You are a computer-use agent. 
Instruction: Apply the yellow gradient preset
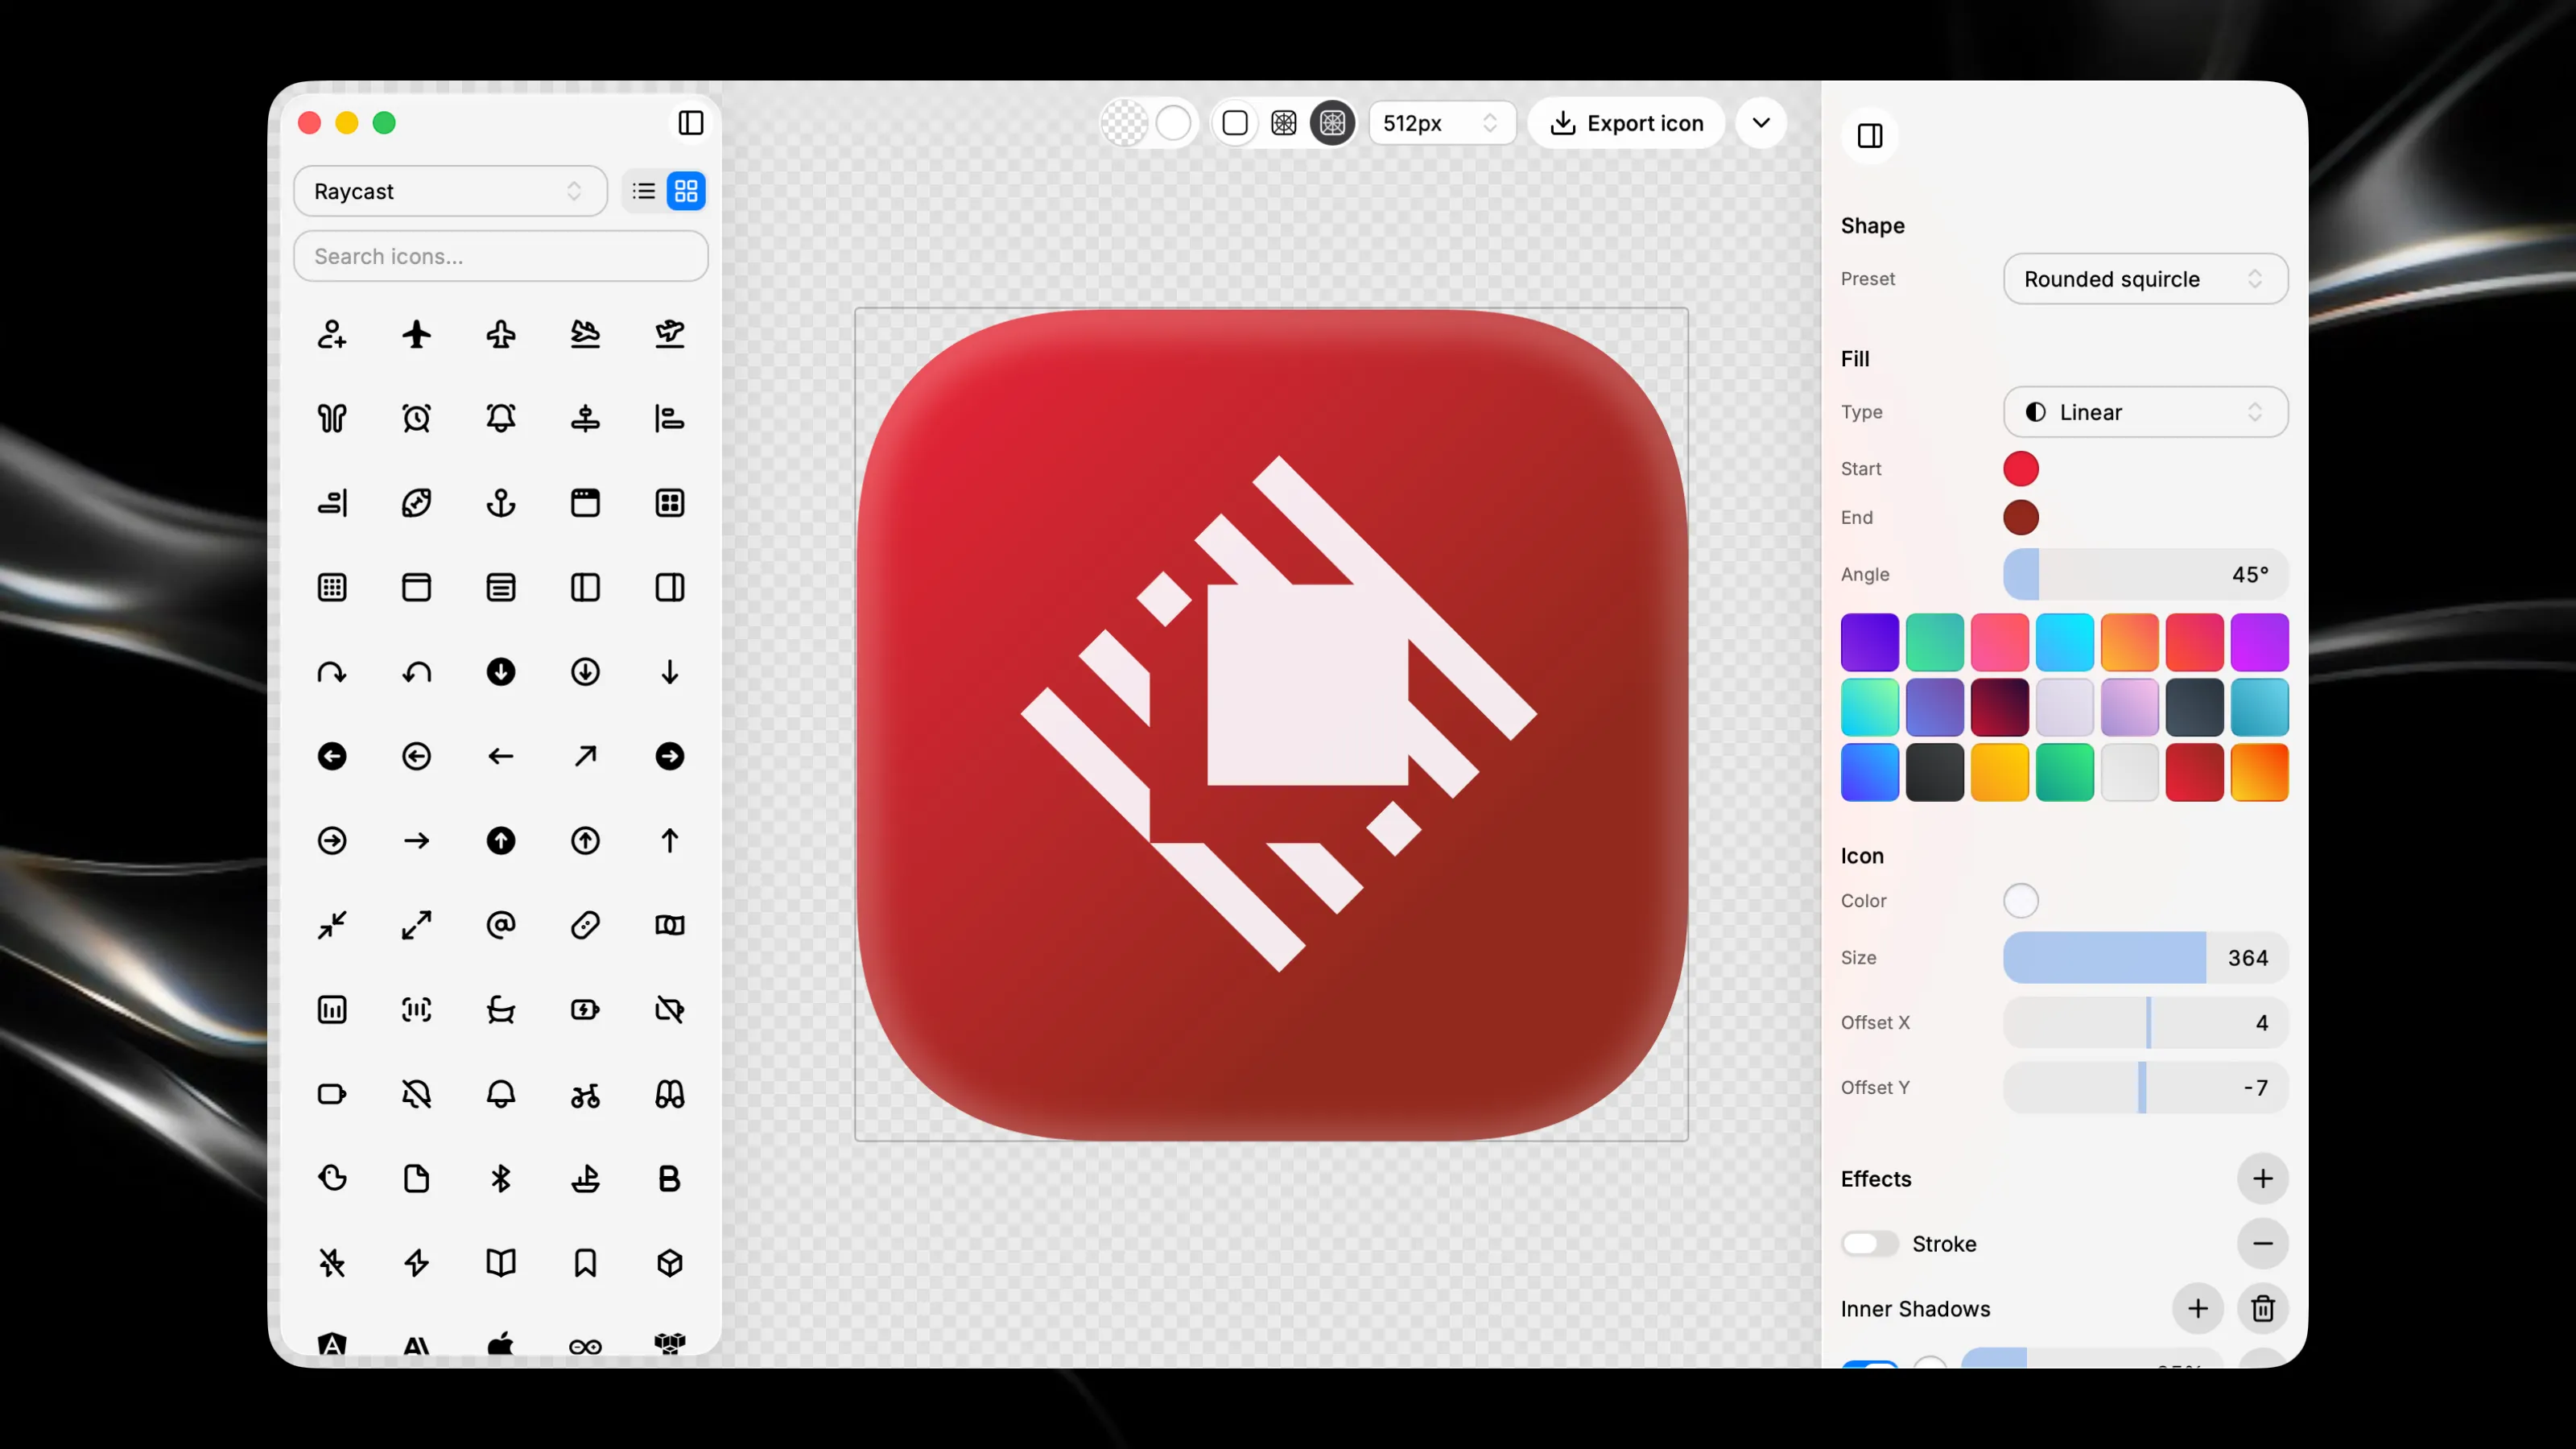(x=2000, y=772)
